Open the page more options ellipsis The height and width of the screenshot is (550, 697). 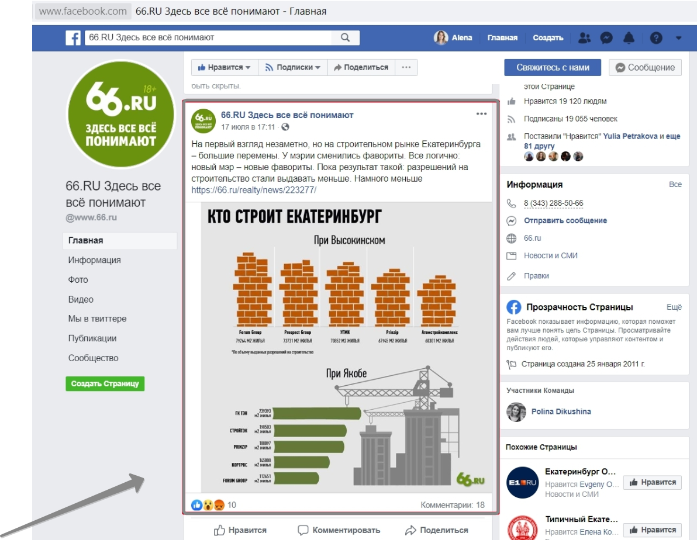(406, 68)
